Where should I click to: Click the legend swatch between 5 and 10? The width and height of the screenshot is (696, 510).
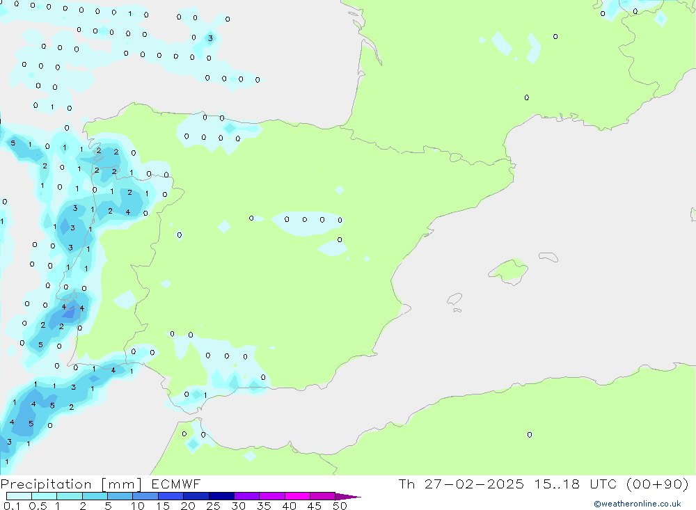tap(120, 496)
